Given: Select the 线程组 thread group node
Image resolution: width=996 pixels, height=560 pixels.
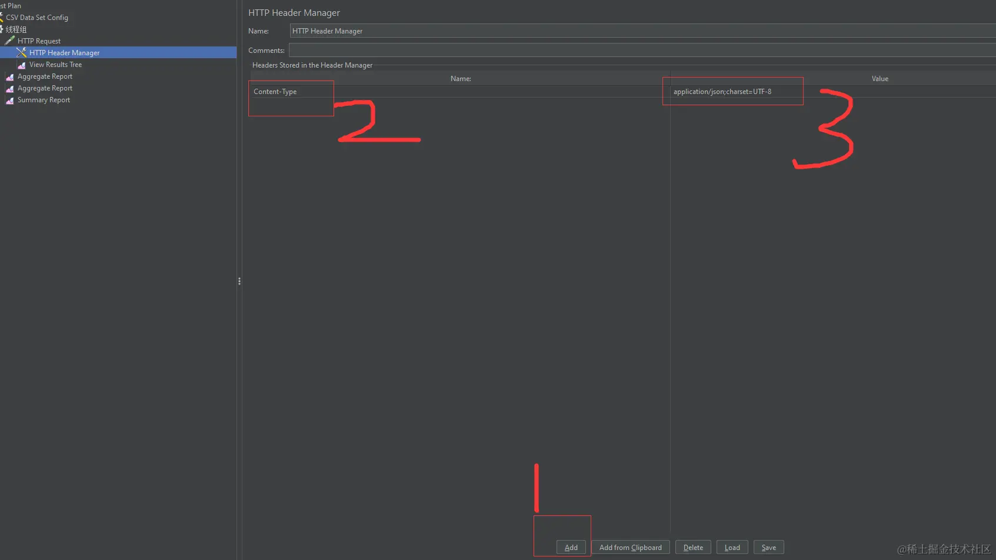Looking at the screenshot, I should 16,29.
